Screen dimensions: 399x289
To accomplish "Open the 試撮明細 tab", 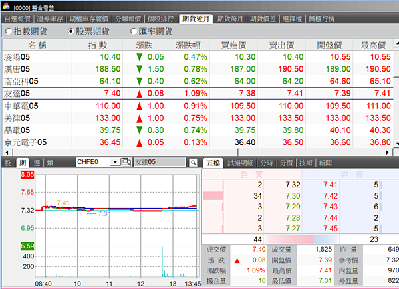I will pos(241,163).
